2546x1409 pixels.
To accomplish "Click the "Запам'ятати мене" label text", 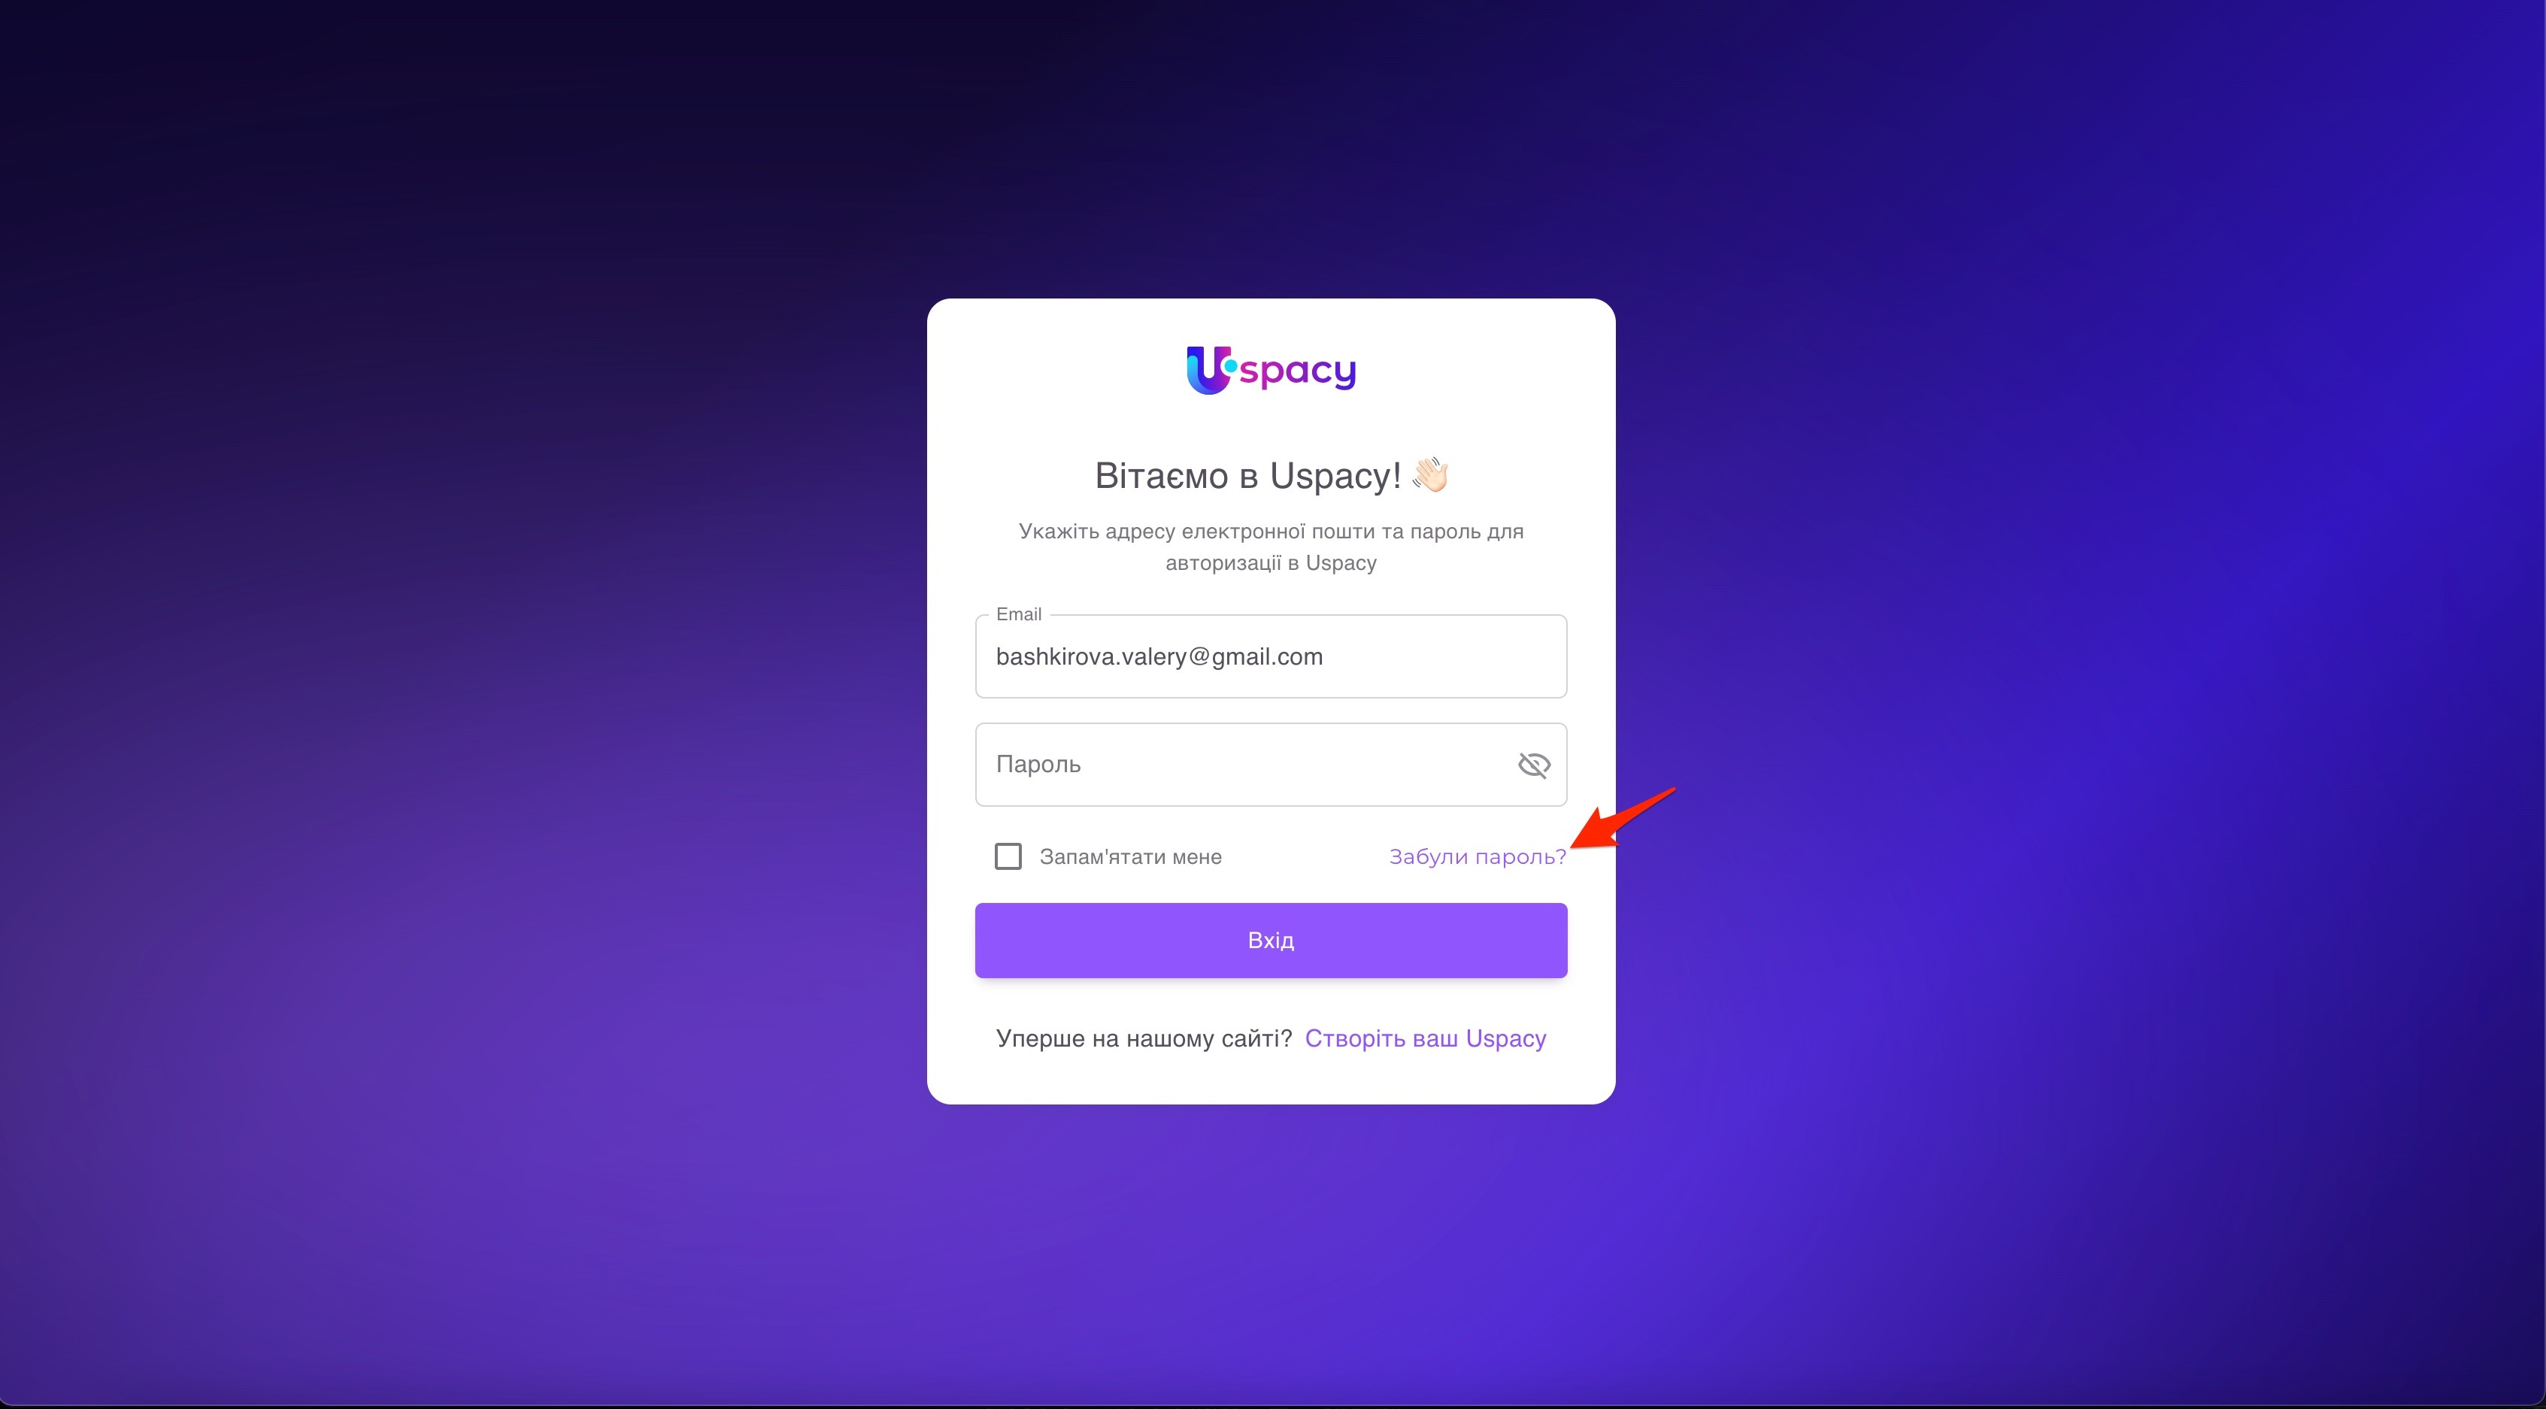I will coord(1131,856).
